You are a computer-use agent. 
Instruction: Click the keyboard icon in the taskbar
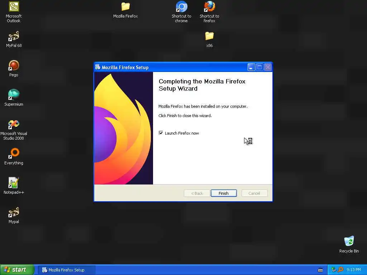(x=320, y=270)
